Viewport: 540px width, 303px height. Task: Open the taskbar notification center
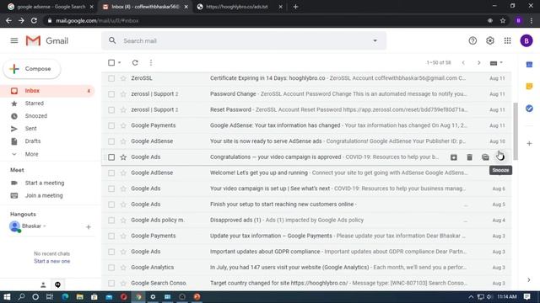pyautogui.click(x=526, y=297)
